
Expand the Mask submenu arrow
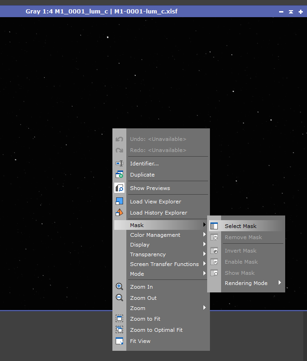point(204,224)
